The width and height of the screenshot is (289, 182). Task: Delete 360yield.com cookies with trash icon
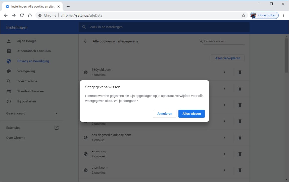[x=240, y=72]
